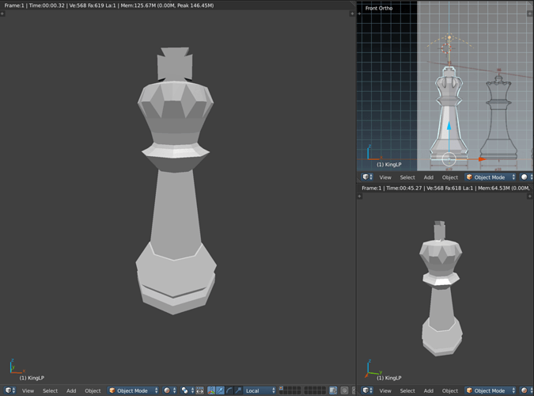Toggle 3D manipulator widget in left viewport header

click(x=210, y=390)
